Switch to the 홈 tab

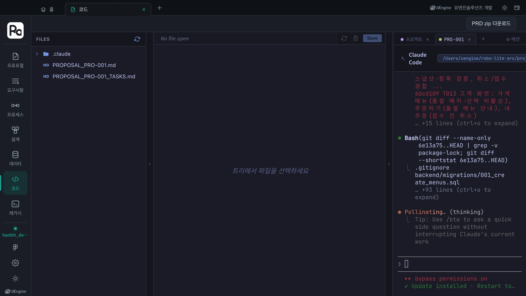click(47, 9)
